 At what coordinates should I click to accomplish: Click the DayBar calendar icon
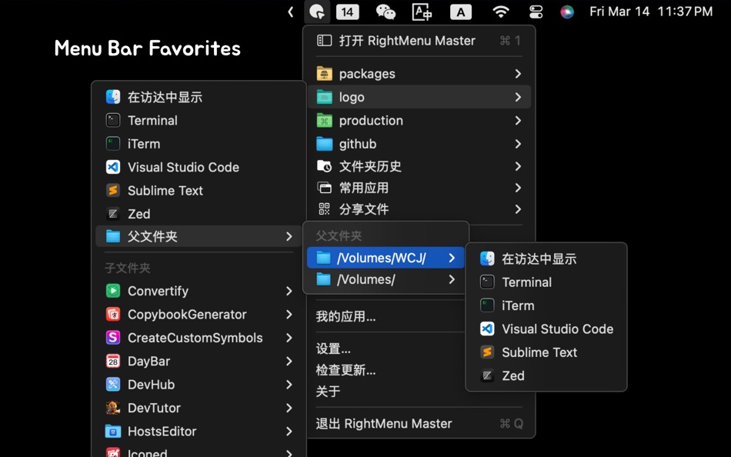(113, 361)
